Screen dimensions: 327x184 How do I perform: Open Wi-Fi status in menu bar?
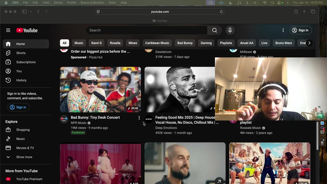[265, 3]
